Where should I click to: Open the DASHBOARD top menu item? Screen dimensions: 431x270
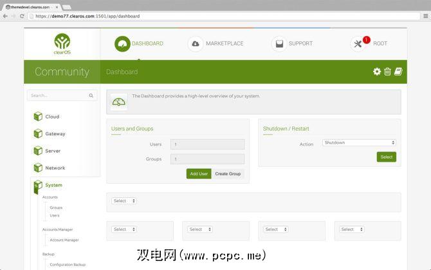(x=147, y=43)
